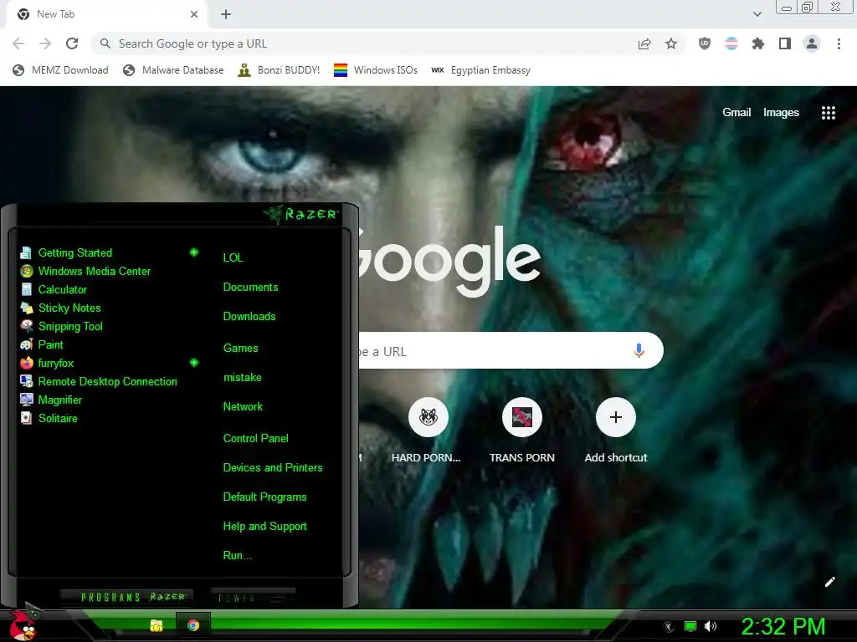The width and height of the screenshot is (857, 642).
Task: Click the customize page pencil icon
Action: [x=829, y=582]
